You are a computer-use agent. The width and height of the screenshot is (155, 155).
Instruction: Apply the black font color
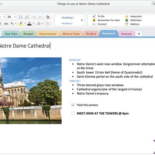tap(29, 23)
